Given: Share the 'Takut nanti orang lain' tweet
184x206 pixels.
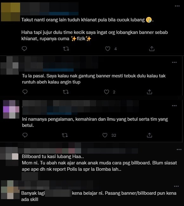Looking at the screenshot, I should 152,49.
